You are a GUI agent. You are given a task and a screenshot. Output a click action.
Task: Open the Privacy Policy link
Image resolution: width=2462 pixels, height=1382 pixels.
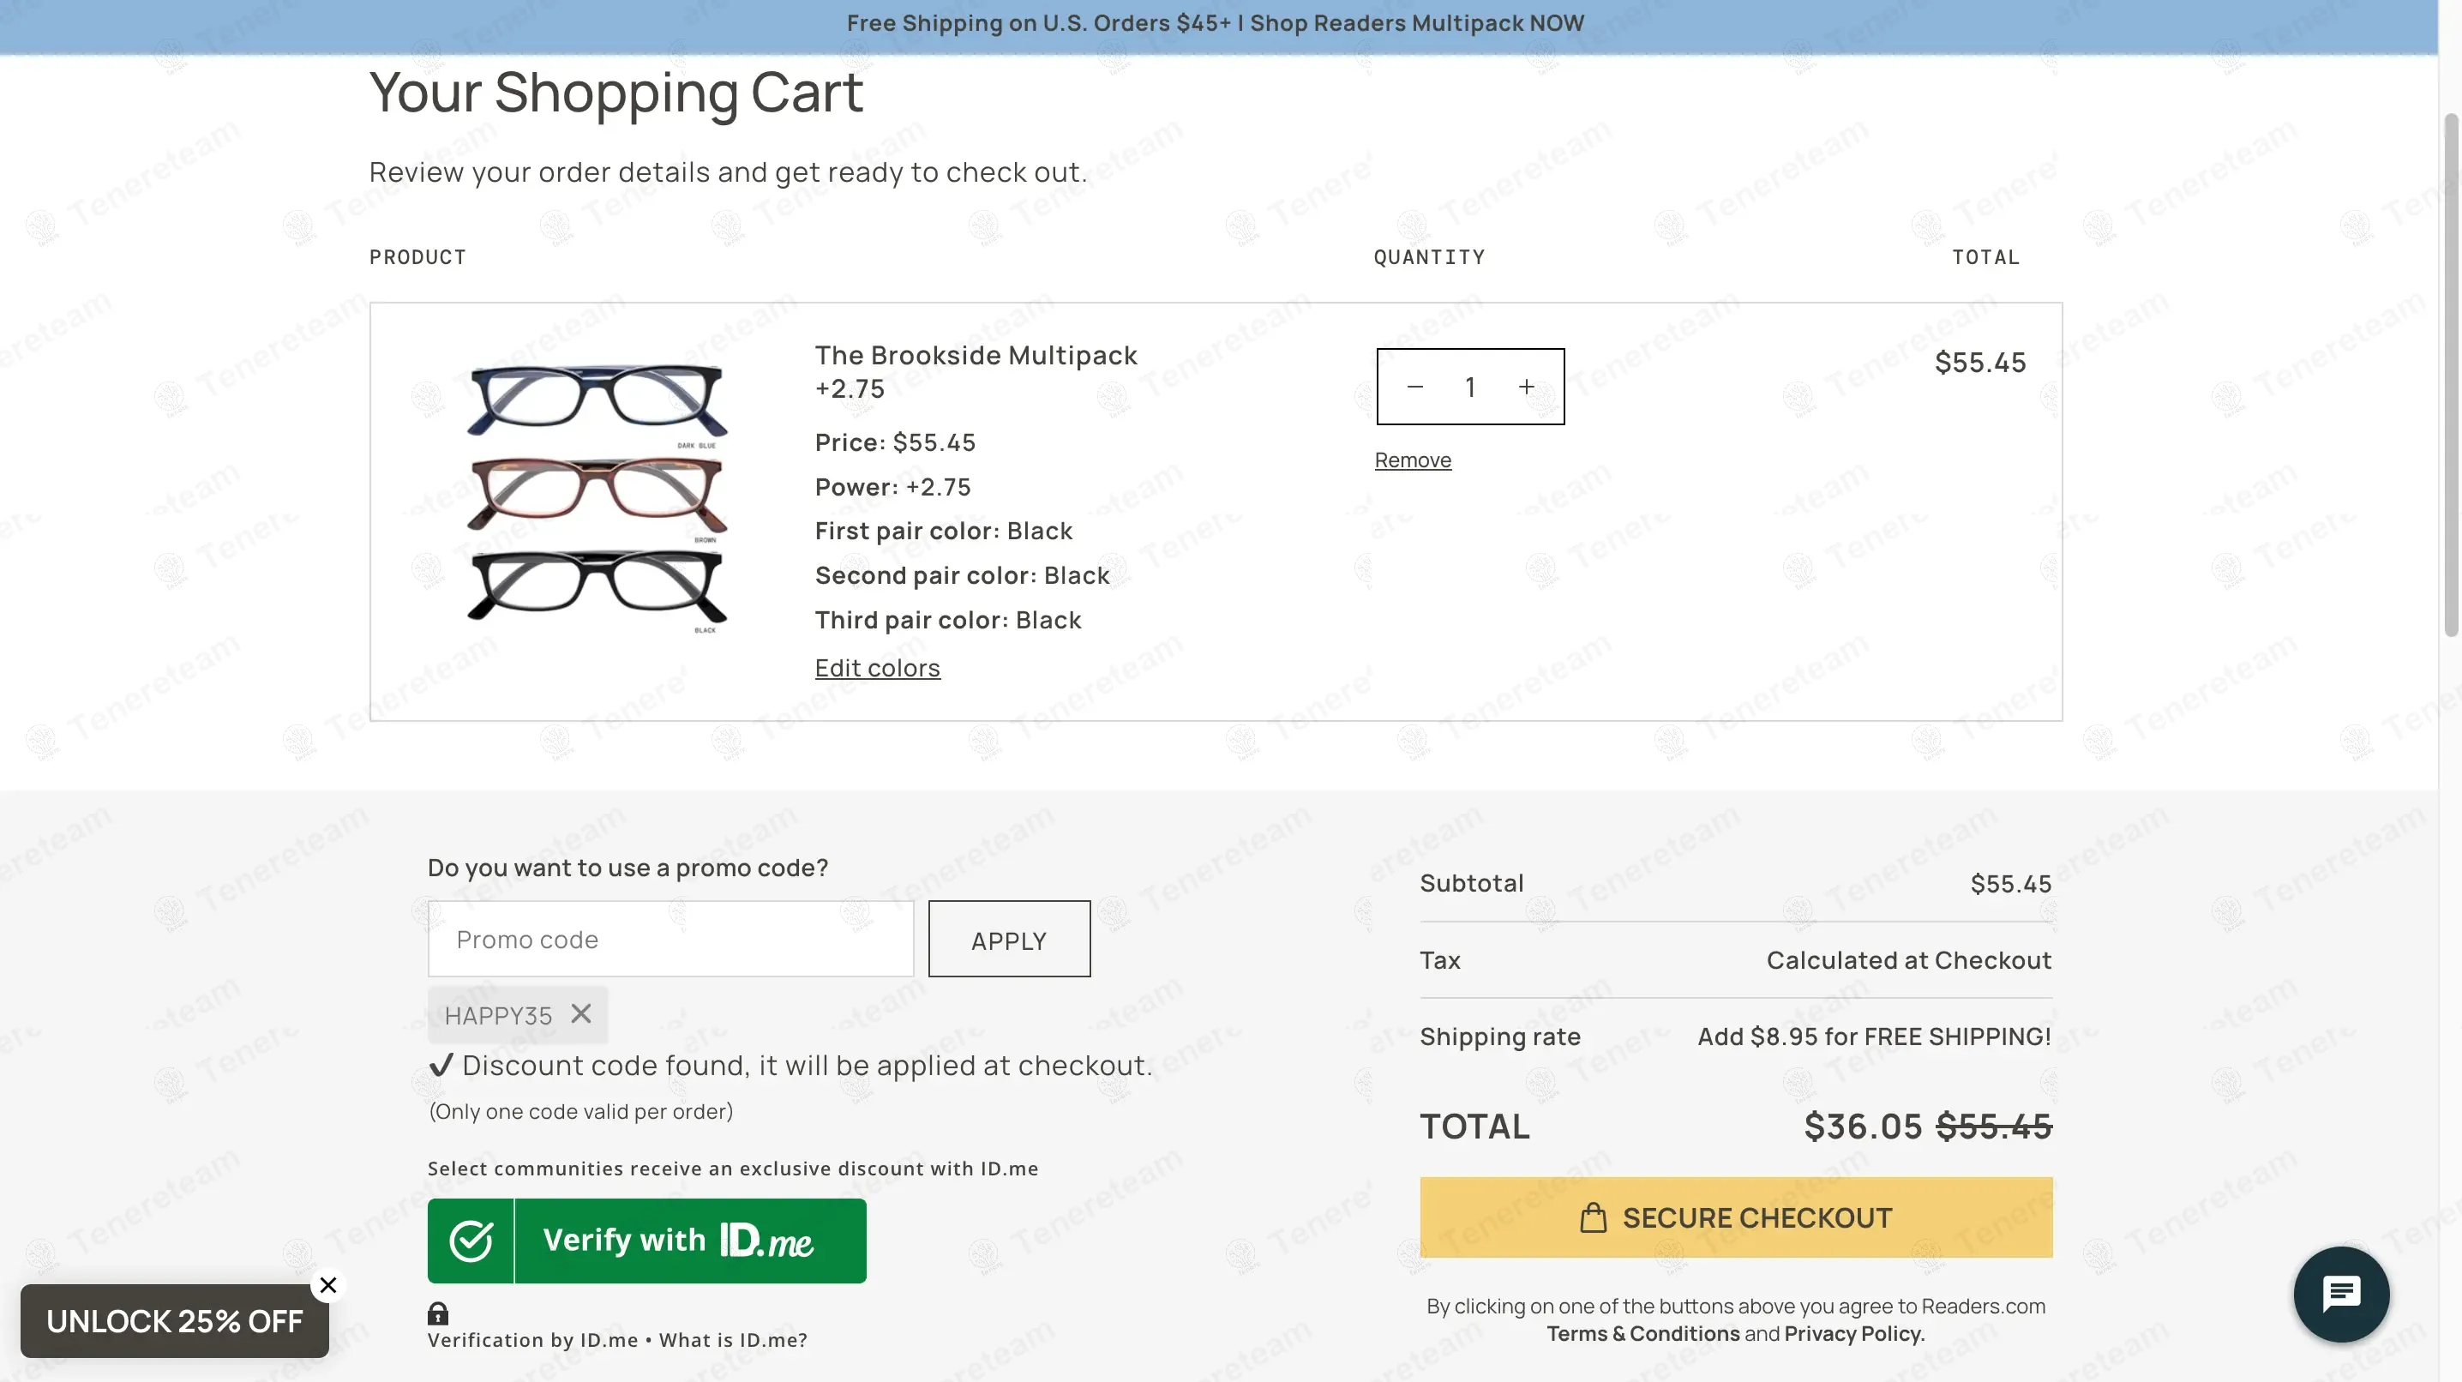1853,1334
